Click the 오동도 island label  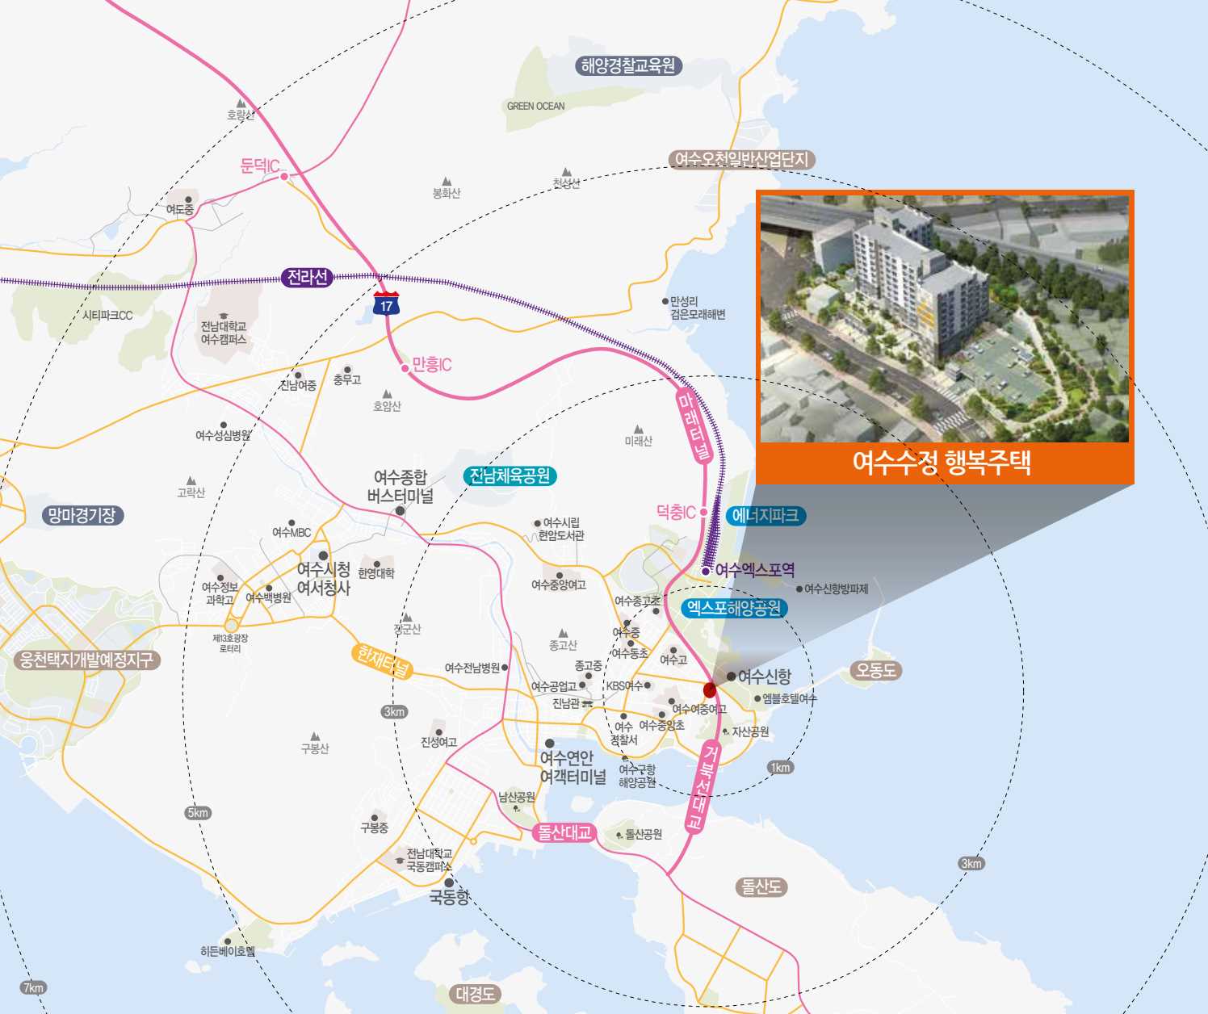[875, 671]
